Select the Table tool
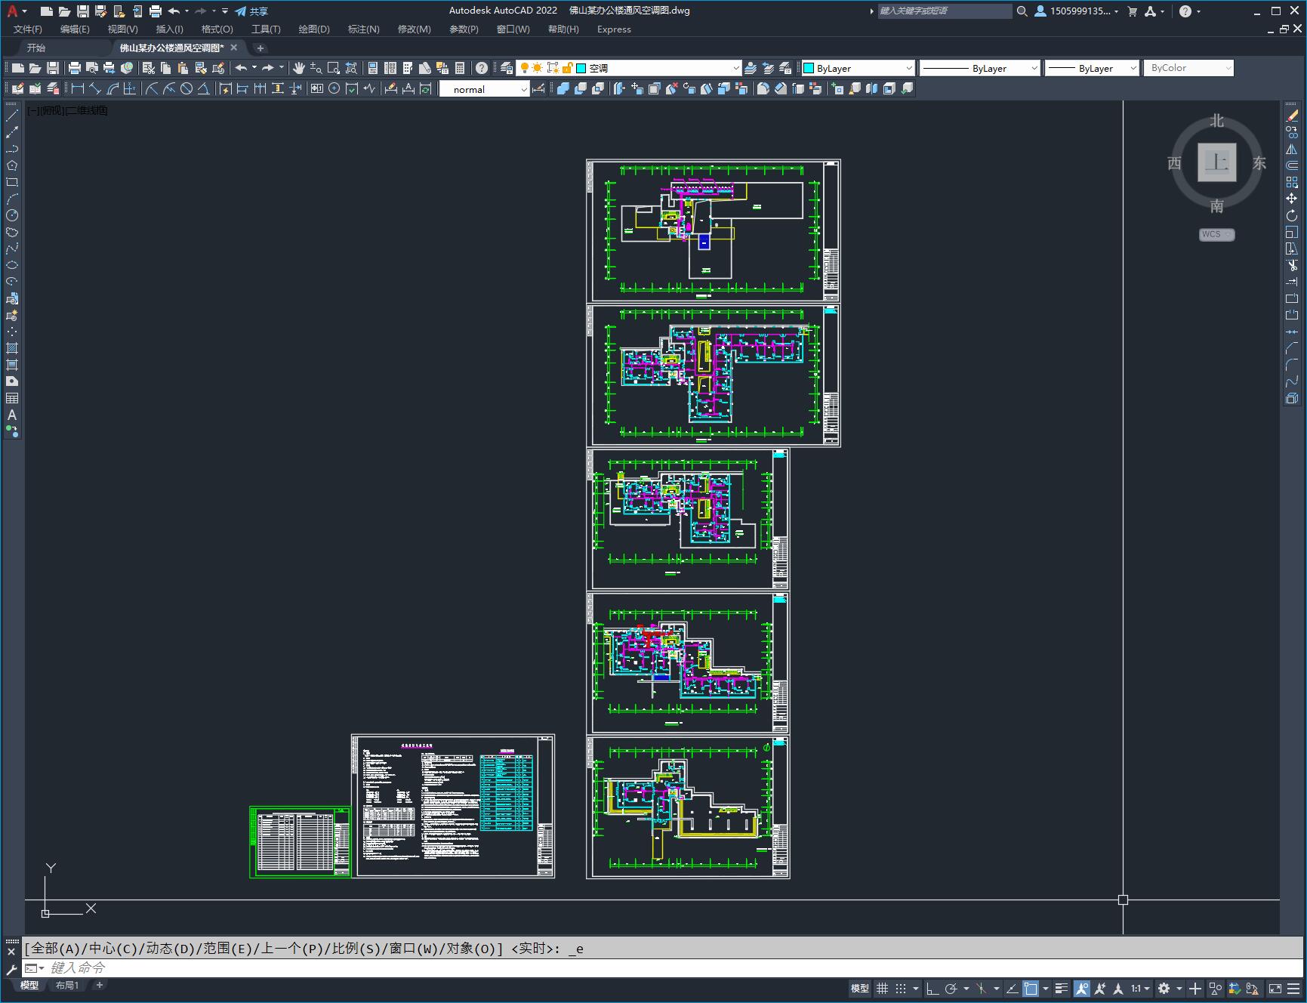Viewport: 1307px width, 1003px height. 12,399
